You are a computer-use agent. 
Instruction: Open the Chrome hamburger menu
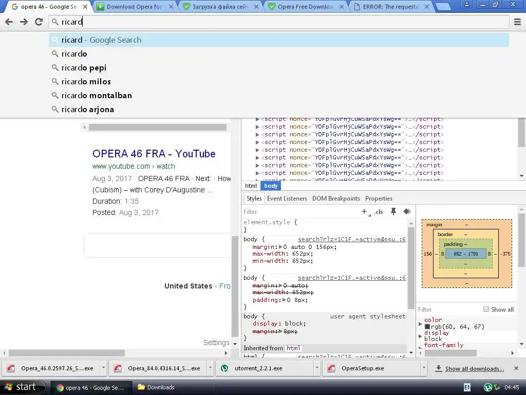[518, 22]
